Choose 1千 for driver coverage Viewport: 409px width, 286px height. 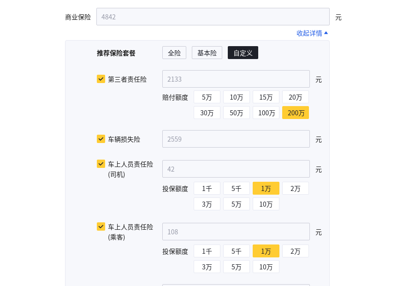[207, 188]
